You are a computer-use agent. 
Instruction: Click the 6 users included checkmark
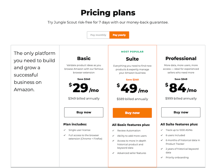coord(162,135)
